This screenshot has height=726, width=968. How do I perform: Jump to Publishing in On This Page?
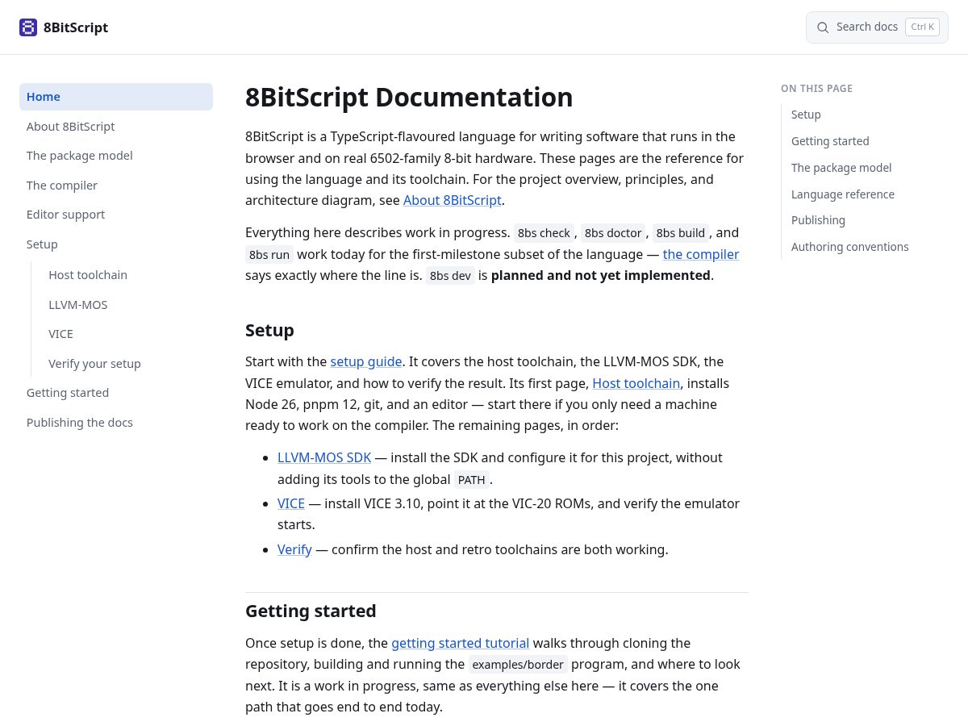pyautogui.click(x=818, y=220)
